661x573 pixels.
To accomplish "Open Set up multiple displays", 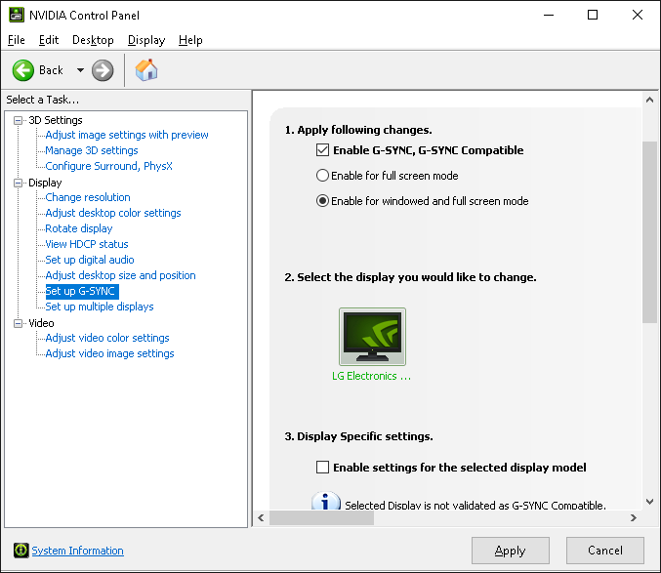I will coord(100,307).
